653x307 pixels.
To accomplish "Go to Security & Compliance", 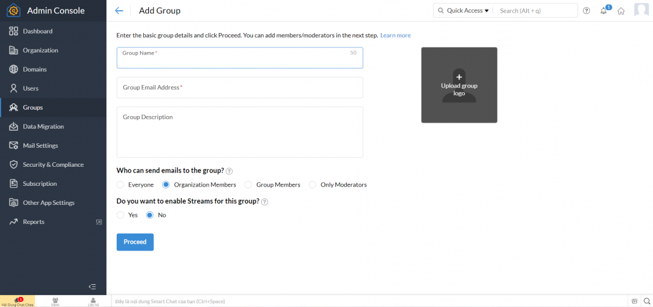I will coord(53,164).
